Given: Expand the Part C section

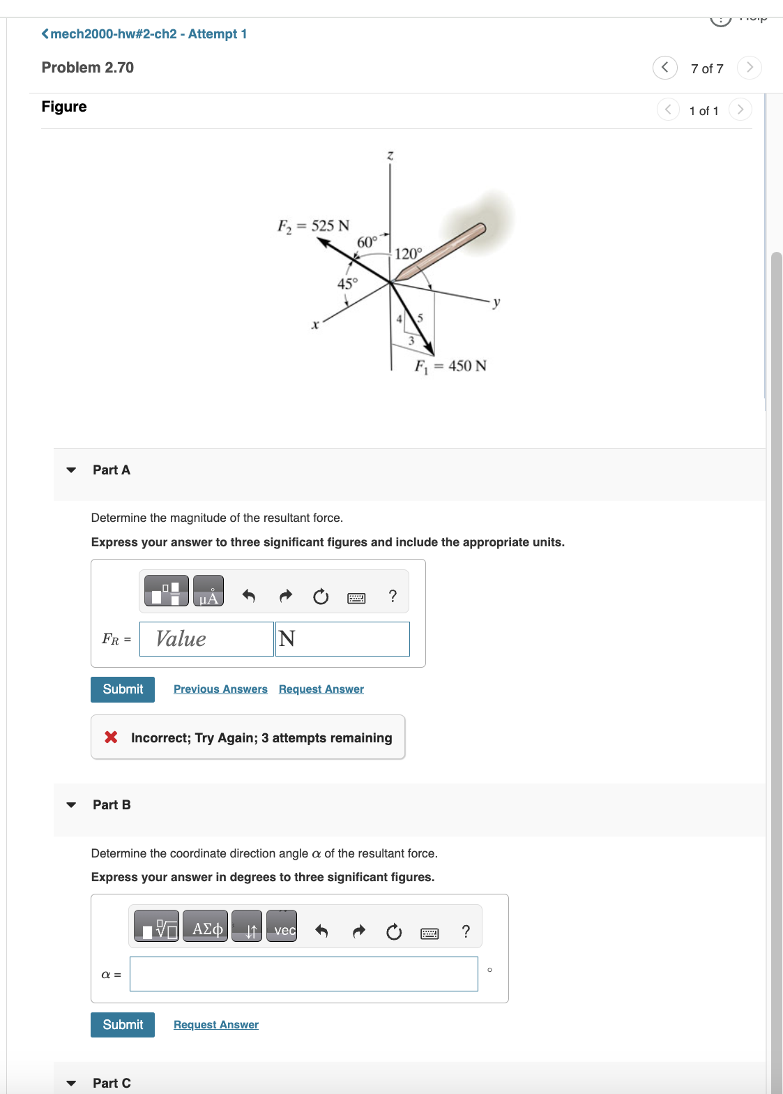Looking at the screenshot, I should coord(72,1083).
